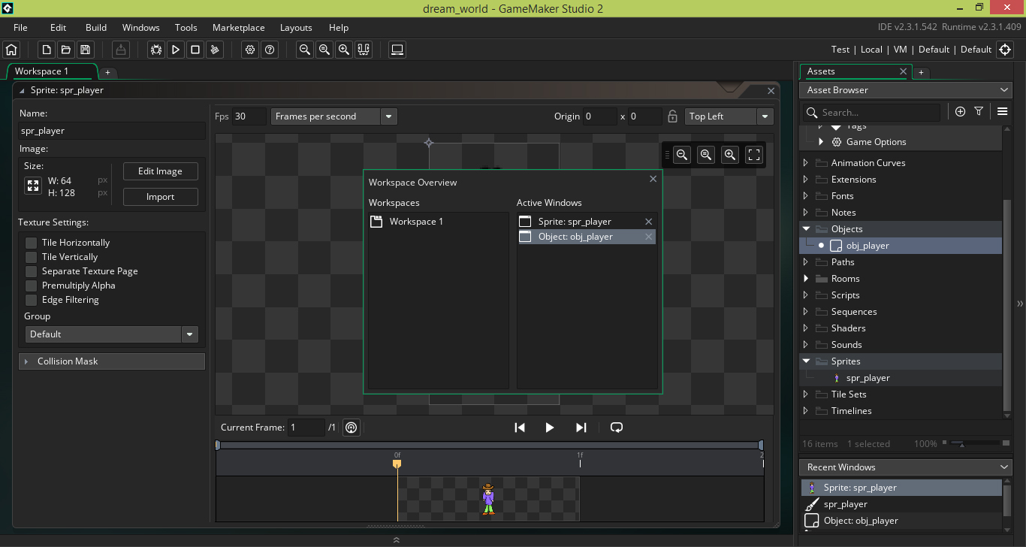
Task: Click the resize sprite icon beside Size
Action: 33,186
